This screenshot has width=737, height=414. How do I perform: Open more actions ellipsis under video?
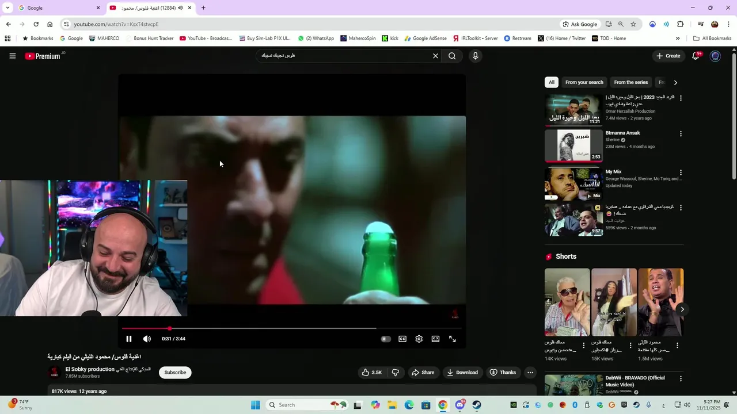tap(530, 373)
